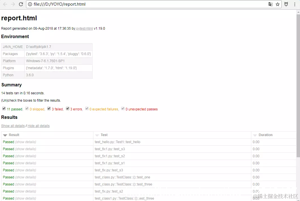Image resolution: width=300 pixels, height=201 pixels.
Task: Click test_class.py::TestClass::()::test_one name
Action: (123, 177)
